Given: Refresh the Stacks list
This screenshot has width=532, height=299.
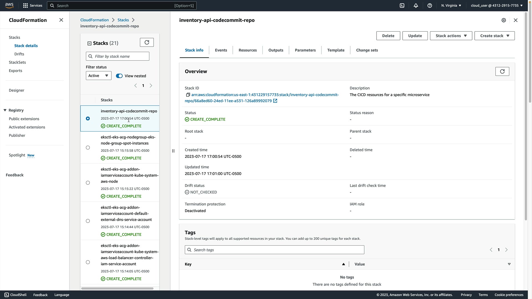Looking at the screenshot, I should (x=147, y=42).
